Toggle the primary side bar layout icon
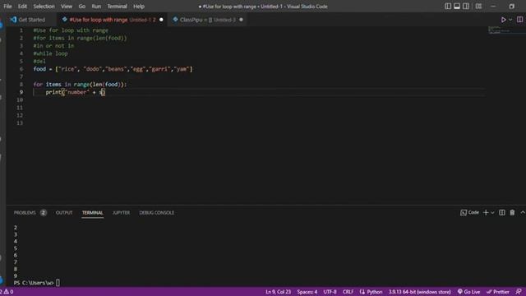 pos(448,7)
